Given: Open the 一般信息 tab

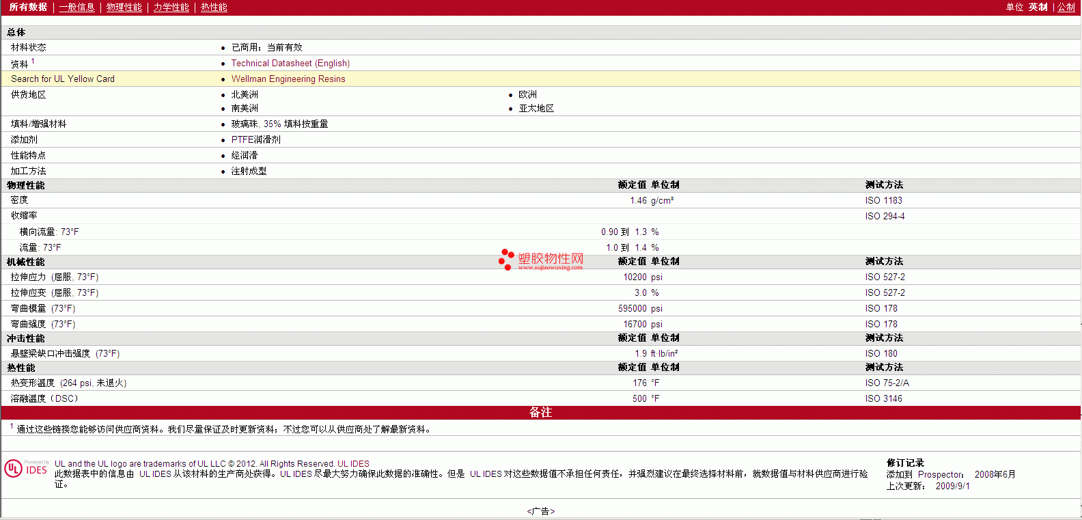Looking at the screenshot, I should [77, 7].
